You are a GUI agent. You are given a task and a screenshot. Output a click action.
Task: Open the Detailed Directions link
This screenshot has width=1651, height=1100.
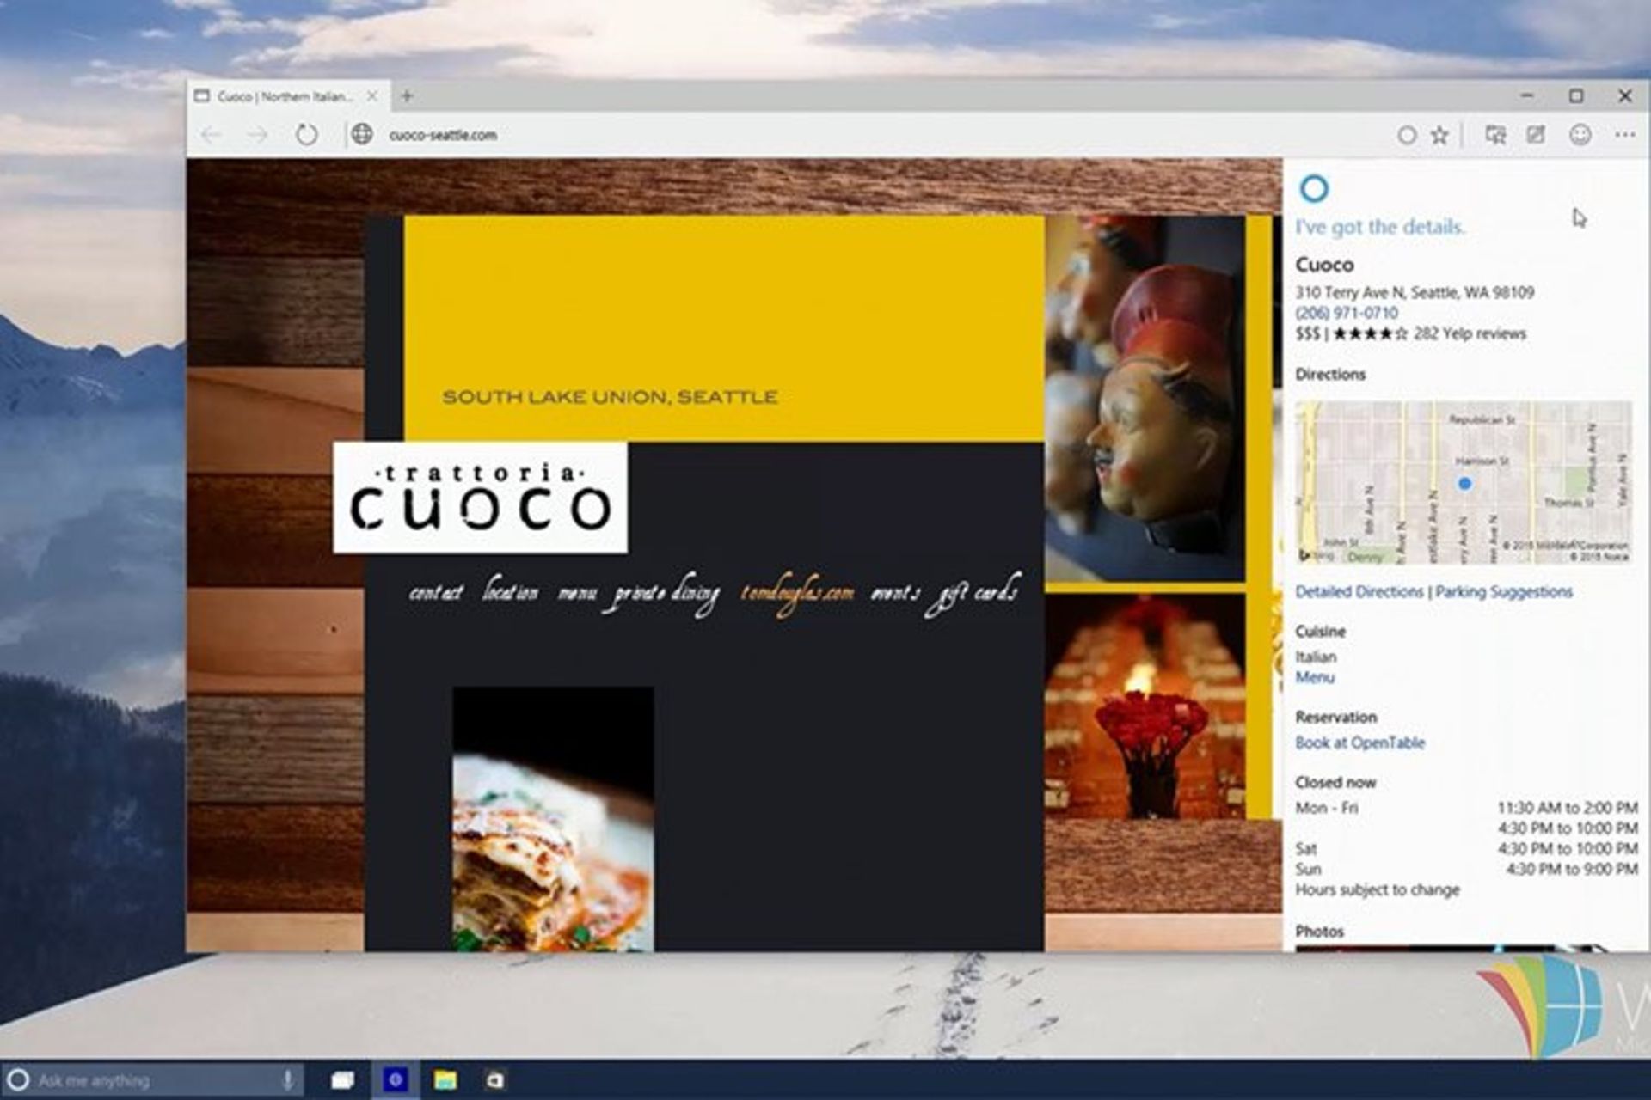click(1359, 591)
